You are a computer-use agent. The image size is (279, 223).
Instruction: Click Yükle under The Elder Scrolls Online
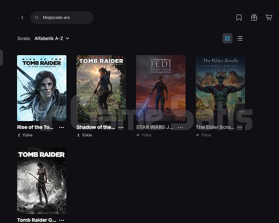tap(204, 135)
